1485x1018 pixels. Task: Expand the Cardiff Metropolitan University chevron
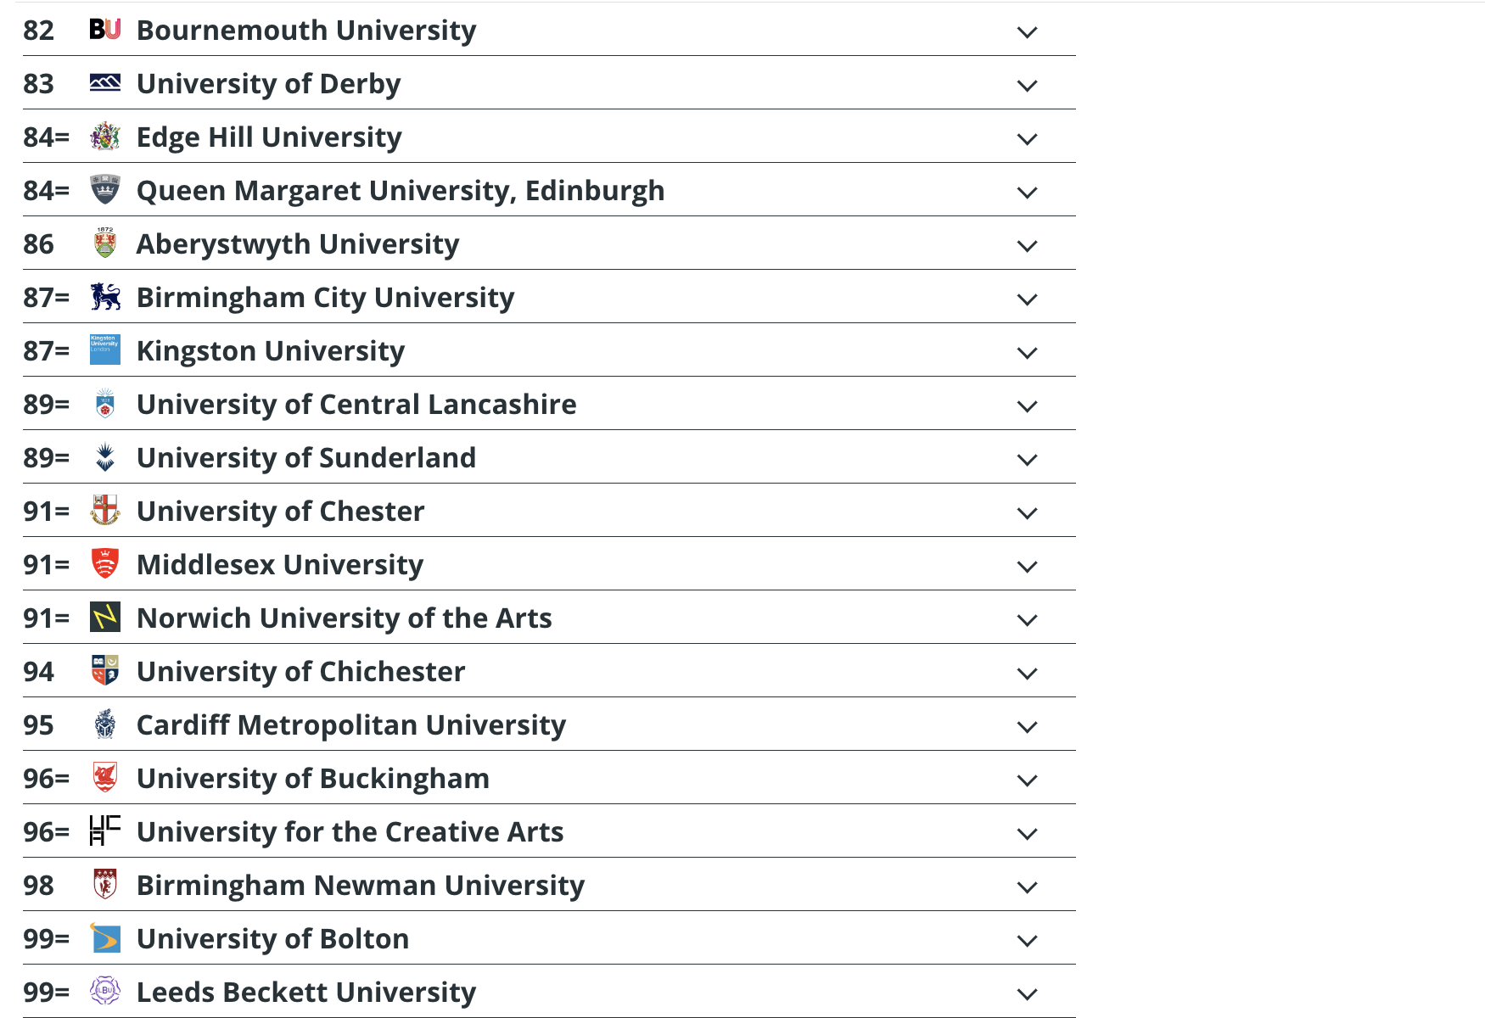tap(1027, 726)
